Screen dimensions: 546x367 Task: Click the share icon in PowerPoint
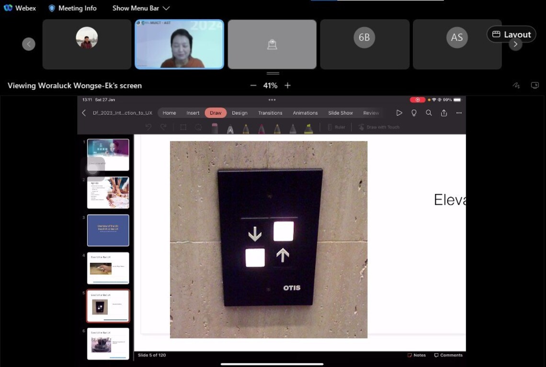(x=444, y=113)
